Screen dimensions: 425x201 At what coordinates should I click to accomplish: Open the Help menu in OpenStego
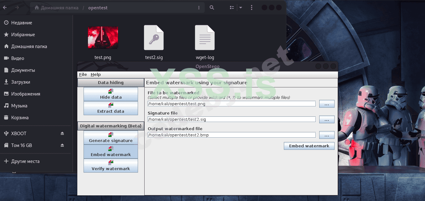tap(96, 74)
